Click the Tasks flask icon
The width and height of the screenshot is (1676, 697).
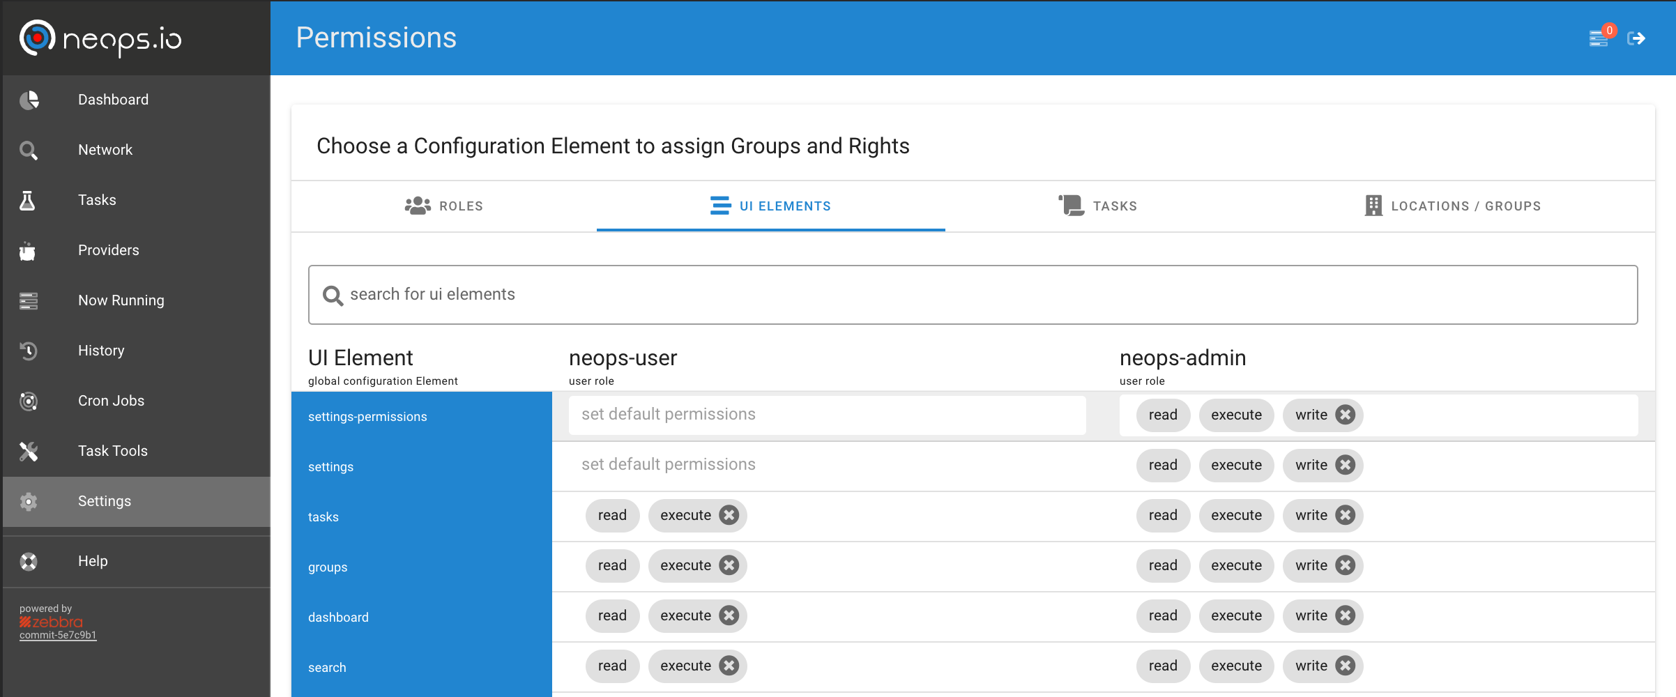27,201
